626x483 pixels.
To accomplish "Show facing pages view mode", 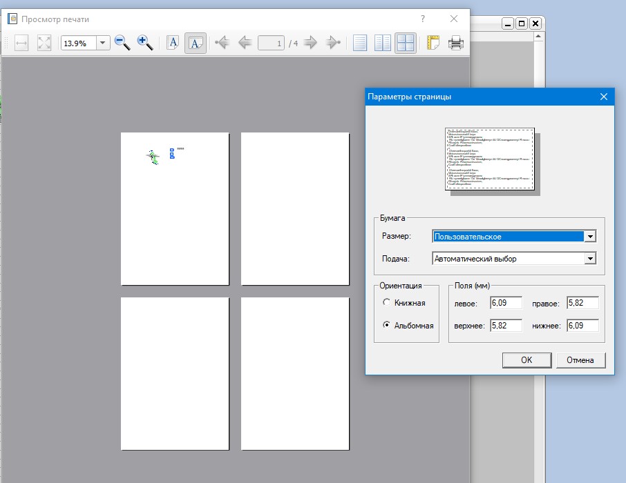I will click(x=382, y=43).
